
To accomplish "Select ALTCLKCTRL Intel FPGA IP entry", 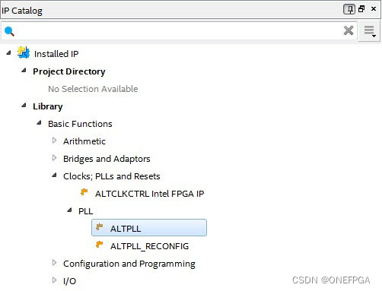I will pos(149,194).
